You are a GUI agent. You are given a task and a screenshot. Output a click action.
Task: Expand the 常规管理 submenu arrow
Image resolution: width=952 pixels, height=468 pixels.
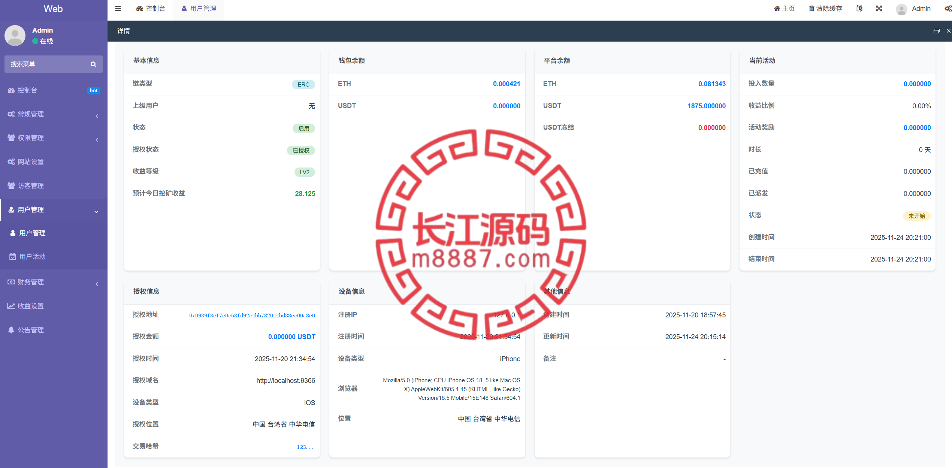(x=97, y=116)
